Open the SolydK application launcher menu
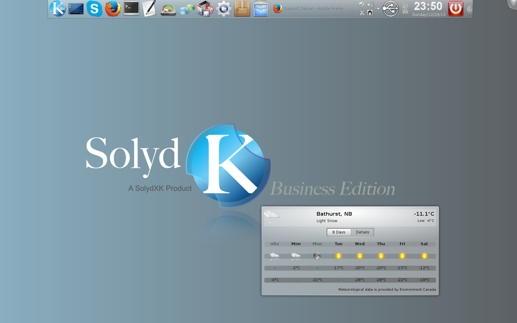The width and height of the screenshot is (517, 323). (x=58, y=9)
